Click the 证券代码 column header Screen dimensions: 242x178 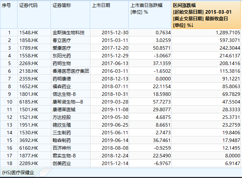(x=34, y=15)
